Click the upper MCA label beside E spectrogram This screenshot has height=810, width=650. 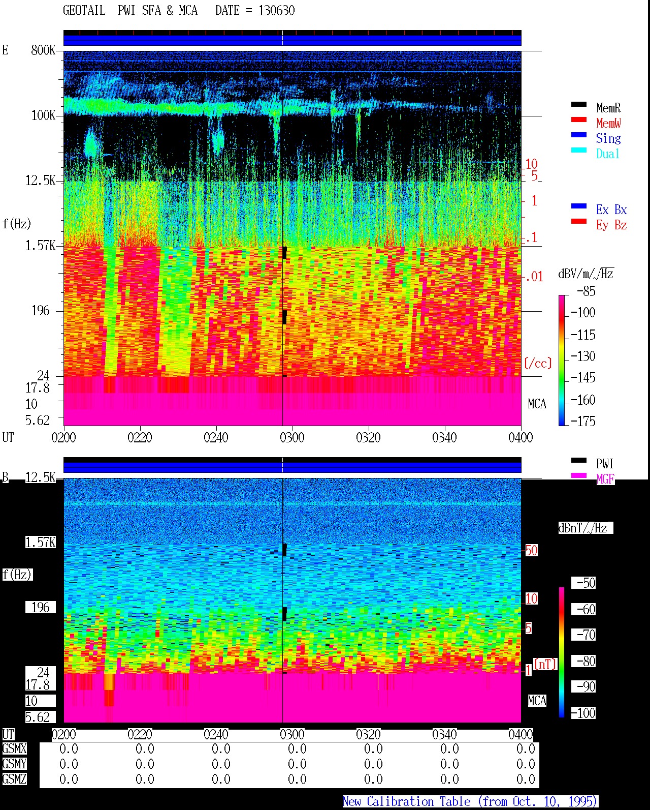(537, 404)
